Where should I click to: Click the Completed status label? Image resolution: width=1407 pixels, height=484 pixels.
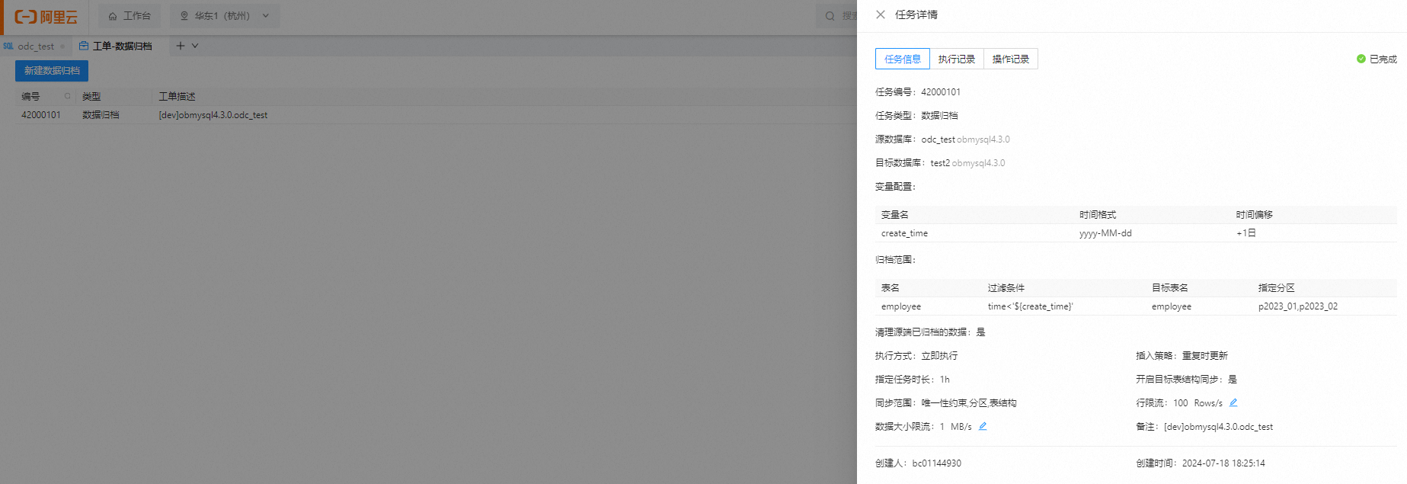(x=1383, y=59)
